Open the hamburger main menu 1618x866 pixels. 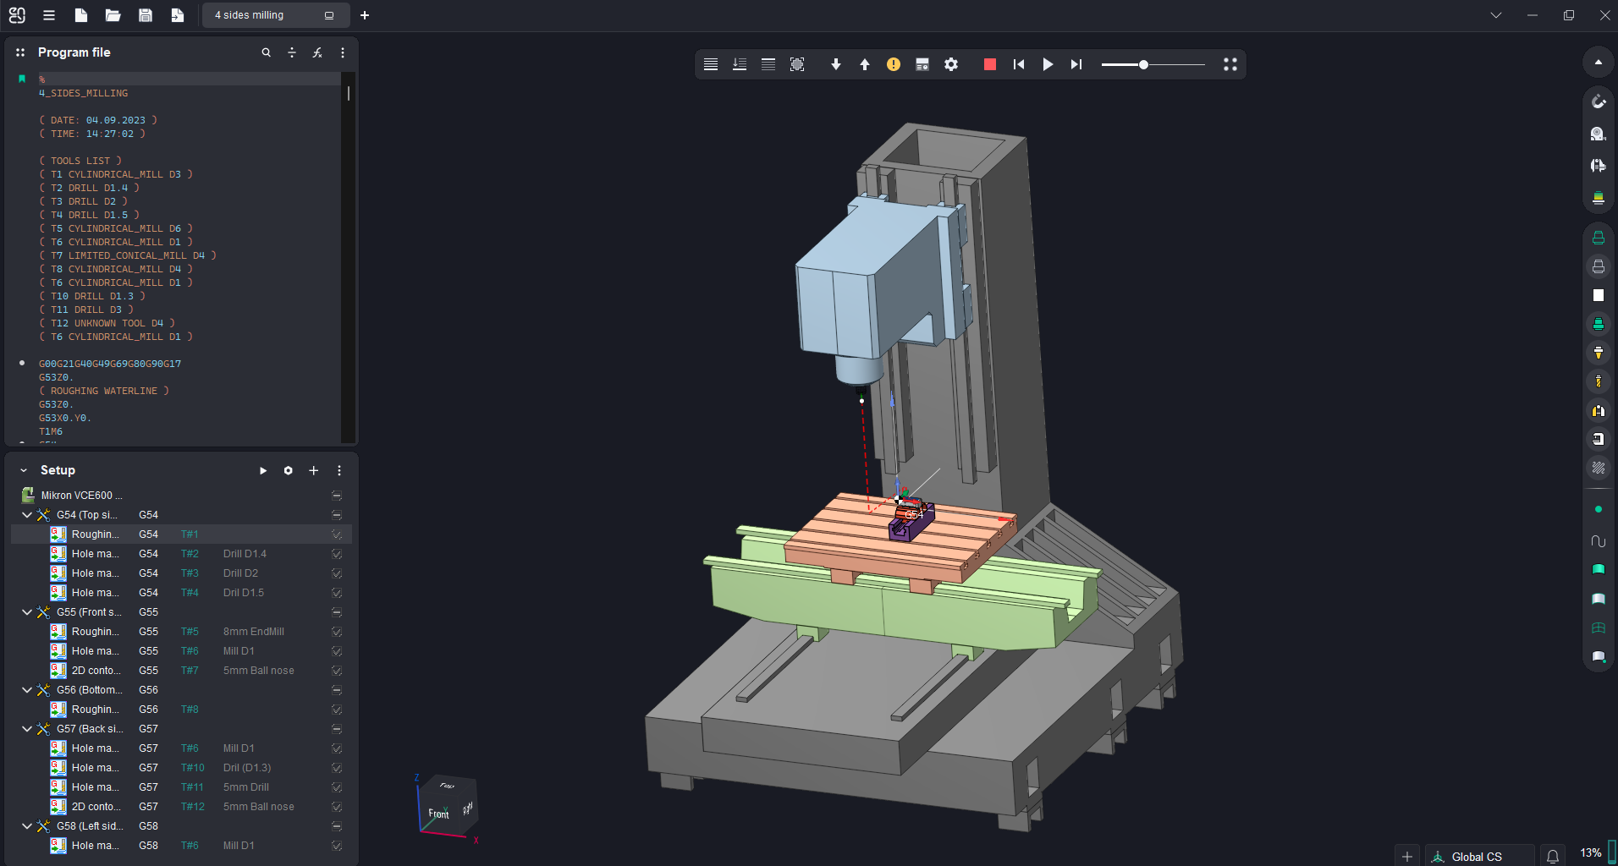[x=49, y=15]
